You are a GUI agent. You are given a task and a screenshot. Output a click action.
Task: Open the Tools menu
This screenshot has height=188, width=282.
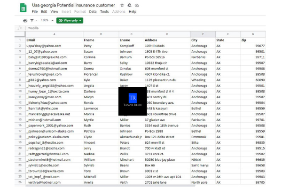point(104,11)
